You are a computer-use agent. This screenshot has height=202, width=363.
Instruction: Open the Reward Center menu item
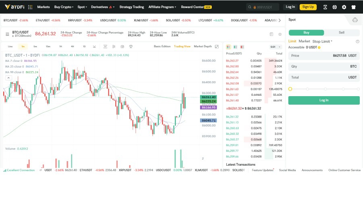[x=196, y=7]
